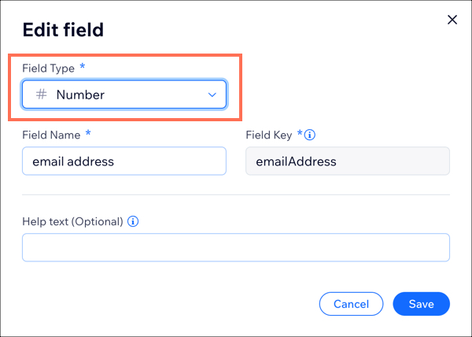Focus the Field Name input with email address
This screenshot has height=337, width=472.
coord(124,161)
